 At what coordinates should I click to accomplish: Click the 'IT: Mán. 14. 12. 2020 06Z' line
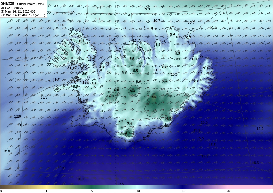[x=18, y=11]
